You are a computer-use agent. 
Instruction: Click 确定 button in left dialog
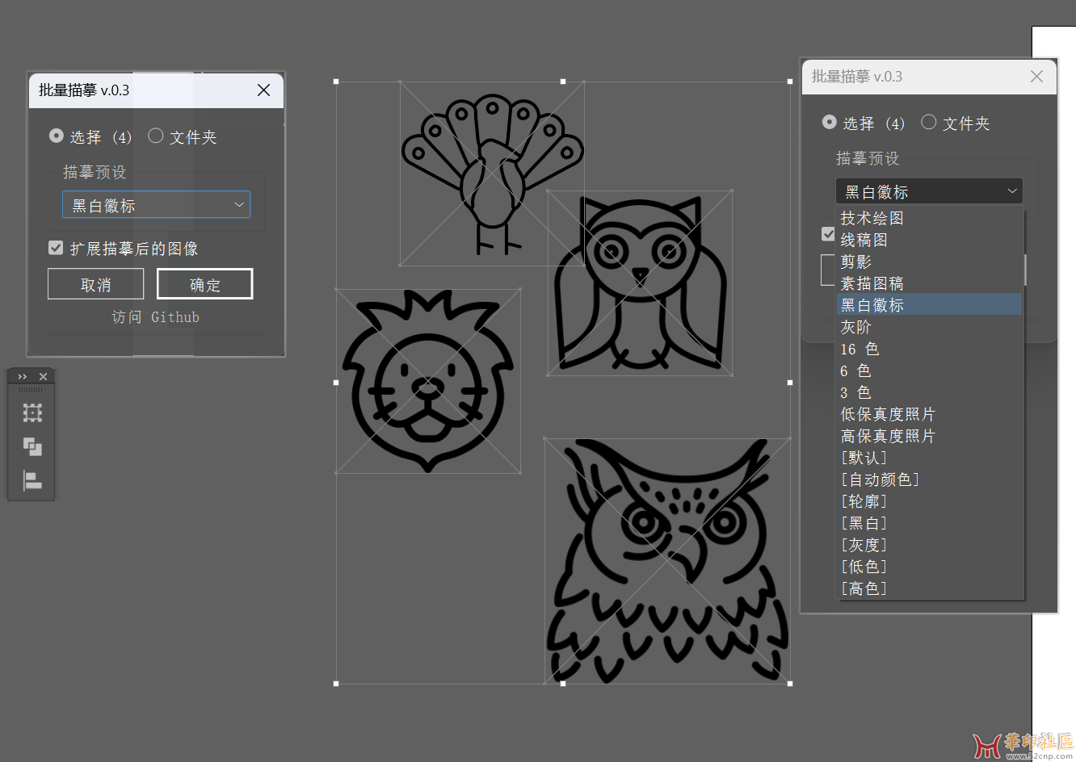coord(205,284)
